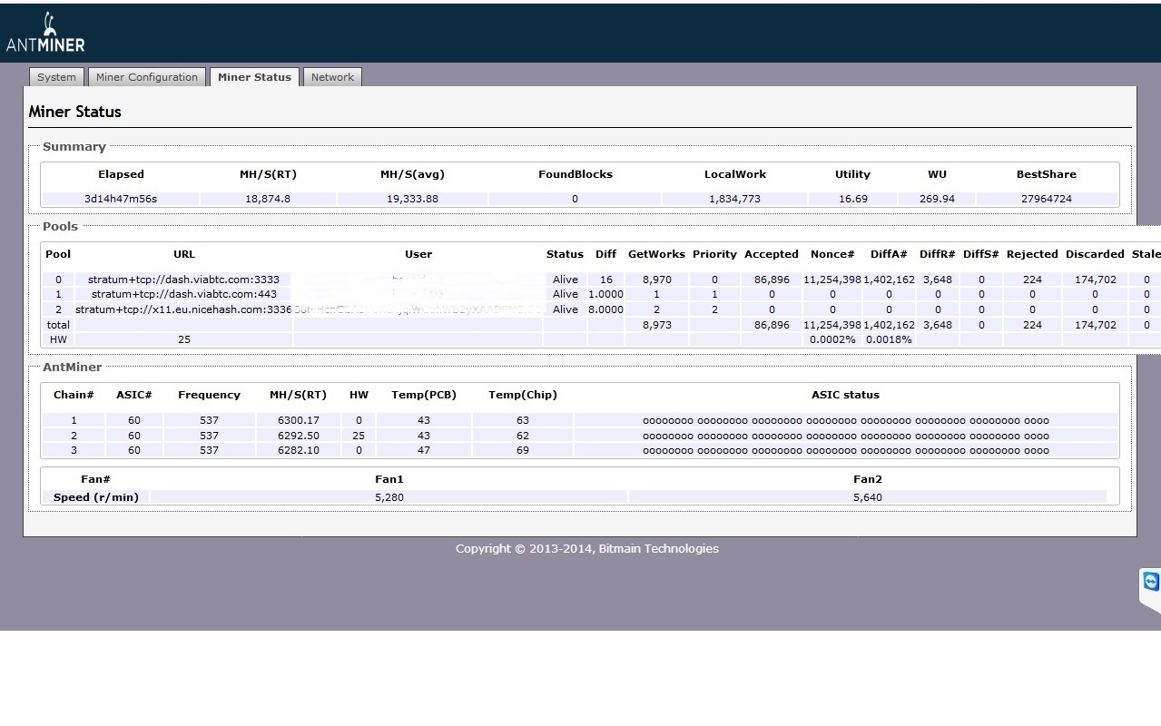Select Rejected value 224 in pool 0 row

click(1032, 280)
